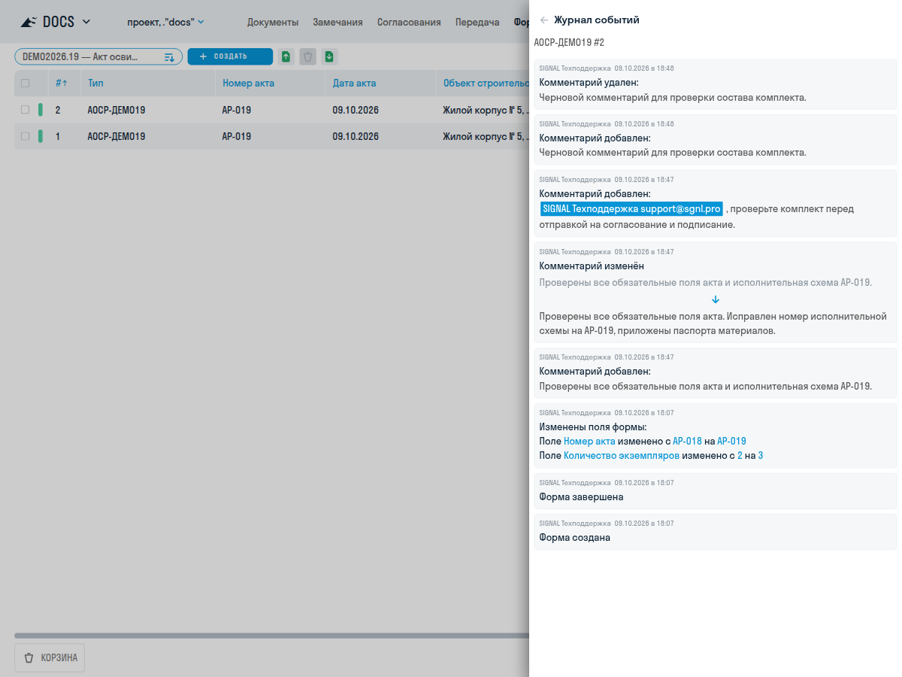
Task: Sort the table by the # column
Action: 62,83
